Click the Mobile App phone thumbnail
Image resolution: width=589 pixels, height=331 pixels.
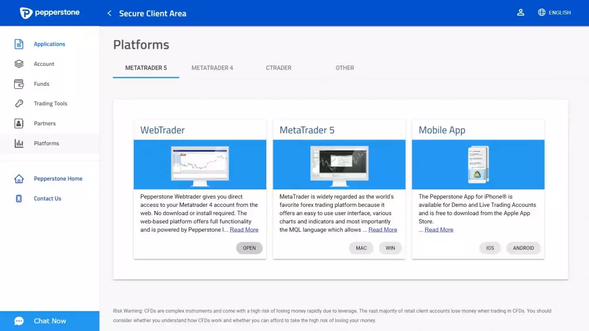[x=478, y=165]
